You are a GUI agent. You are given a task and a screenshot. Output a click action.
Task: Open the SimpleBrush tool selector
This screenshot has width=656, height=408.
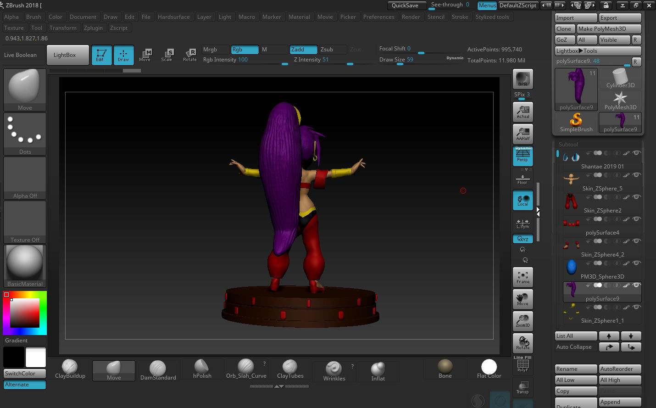576,123
